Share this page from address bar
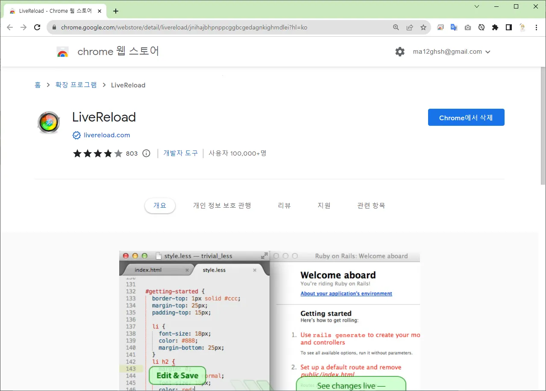 click(410, 27)
